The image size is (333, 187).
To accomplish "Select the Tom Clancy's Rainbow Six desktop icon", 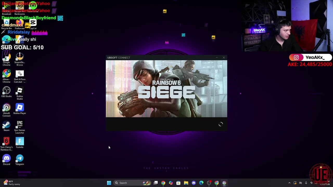I will point(7,144).
